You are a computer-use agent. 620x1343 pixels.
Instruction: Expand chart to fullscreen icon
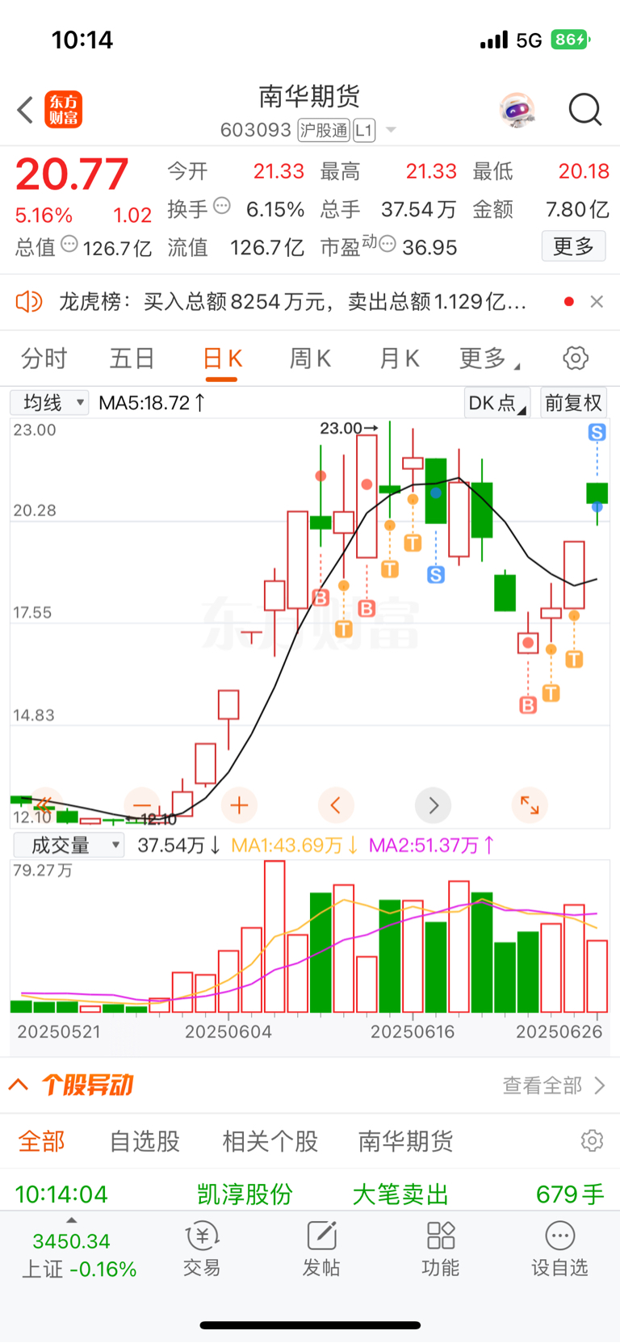tap(530, 805)
